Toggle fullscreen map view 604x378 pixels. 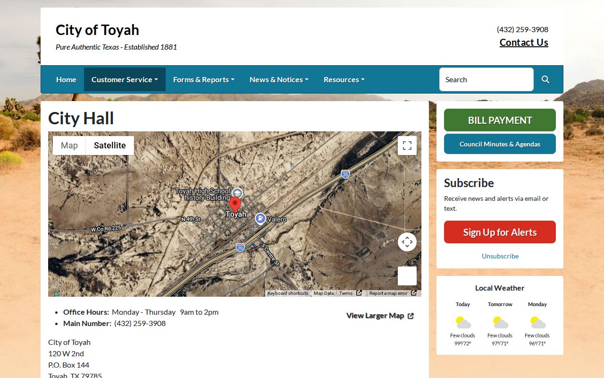click(407, 146)
